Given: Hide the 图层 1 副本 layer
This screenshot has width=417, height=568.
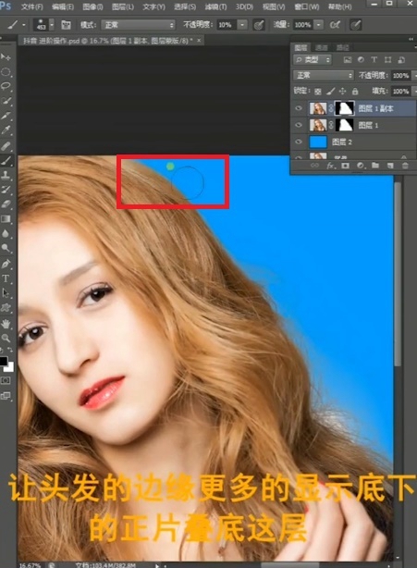Looking at the screenshot, I should pos(299,108).
